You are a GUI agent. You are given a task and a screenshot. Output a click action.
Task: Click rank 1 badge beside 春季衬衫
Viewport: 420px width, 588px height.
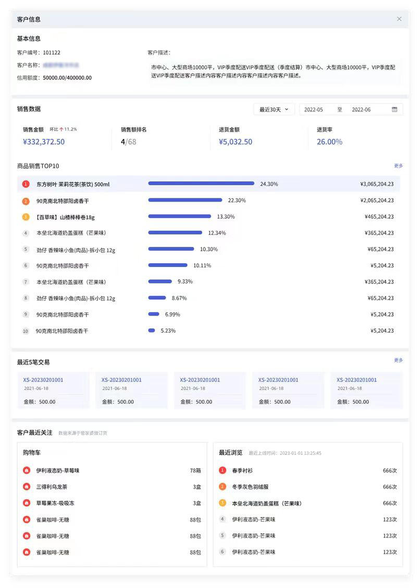223,471
